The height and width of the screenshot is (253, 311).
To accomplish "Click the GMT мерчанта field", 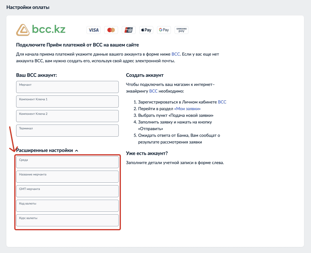I will pyautogui.click(x=67, y=191).
